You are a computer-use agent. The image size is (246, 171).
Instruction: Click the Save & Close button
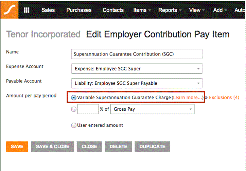(x=53, y=146)
